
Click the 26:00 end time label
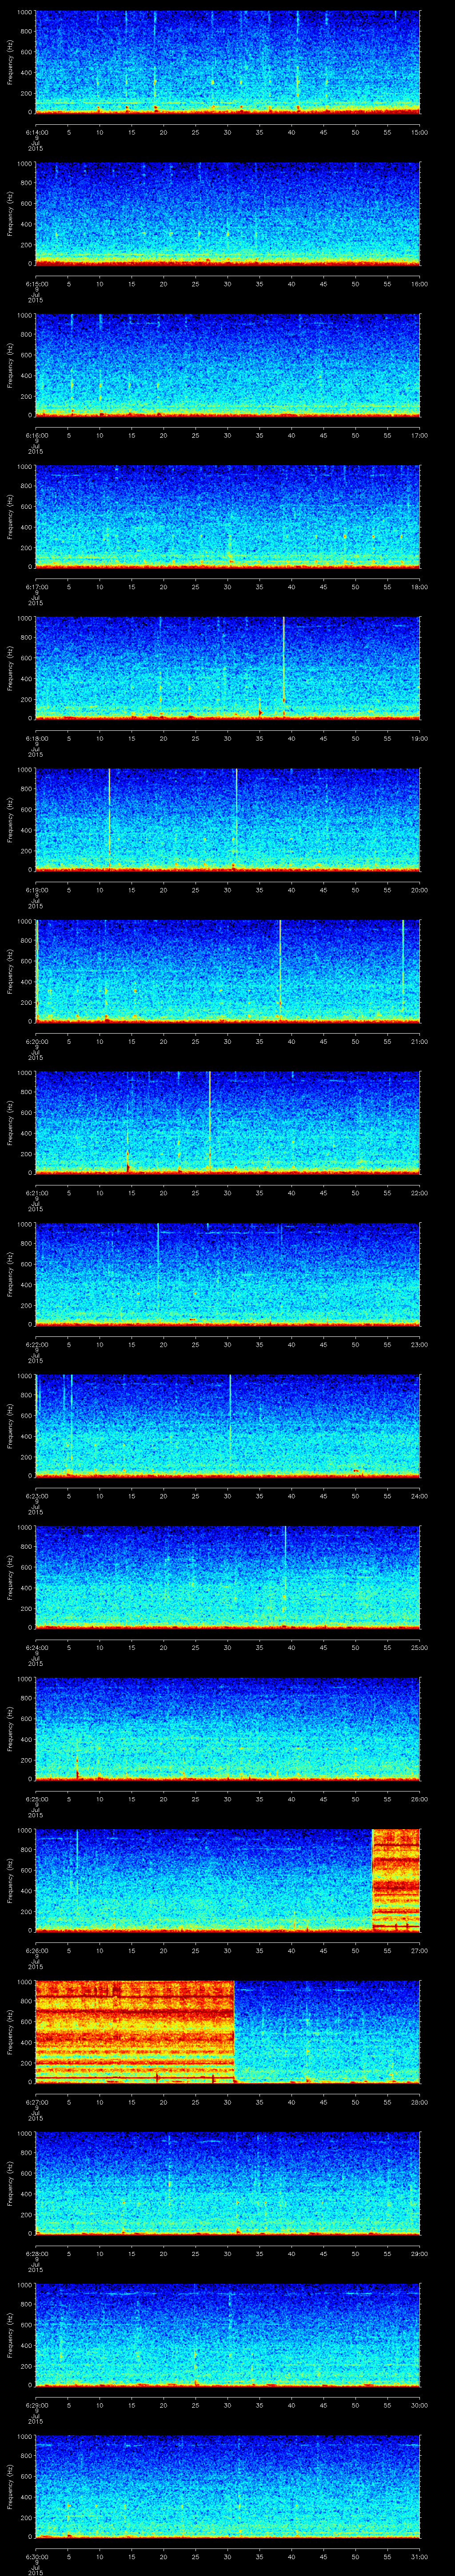coord(419,1798)
